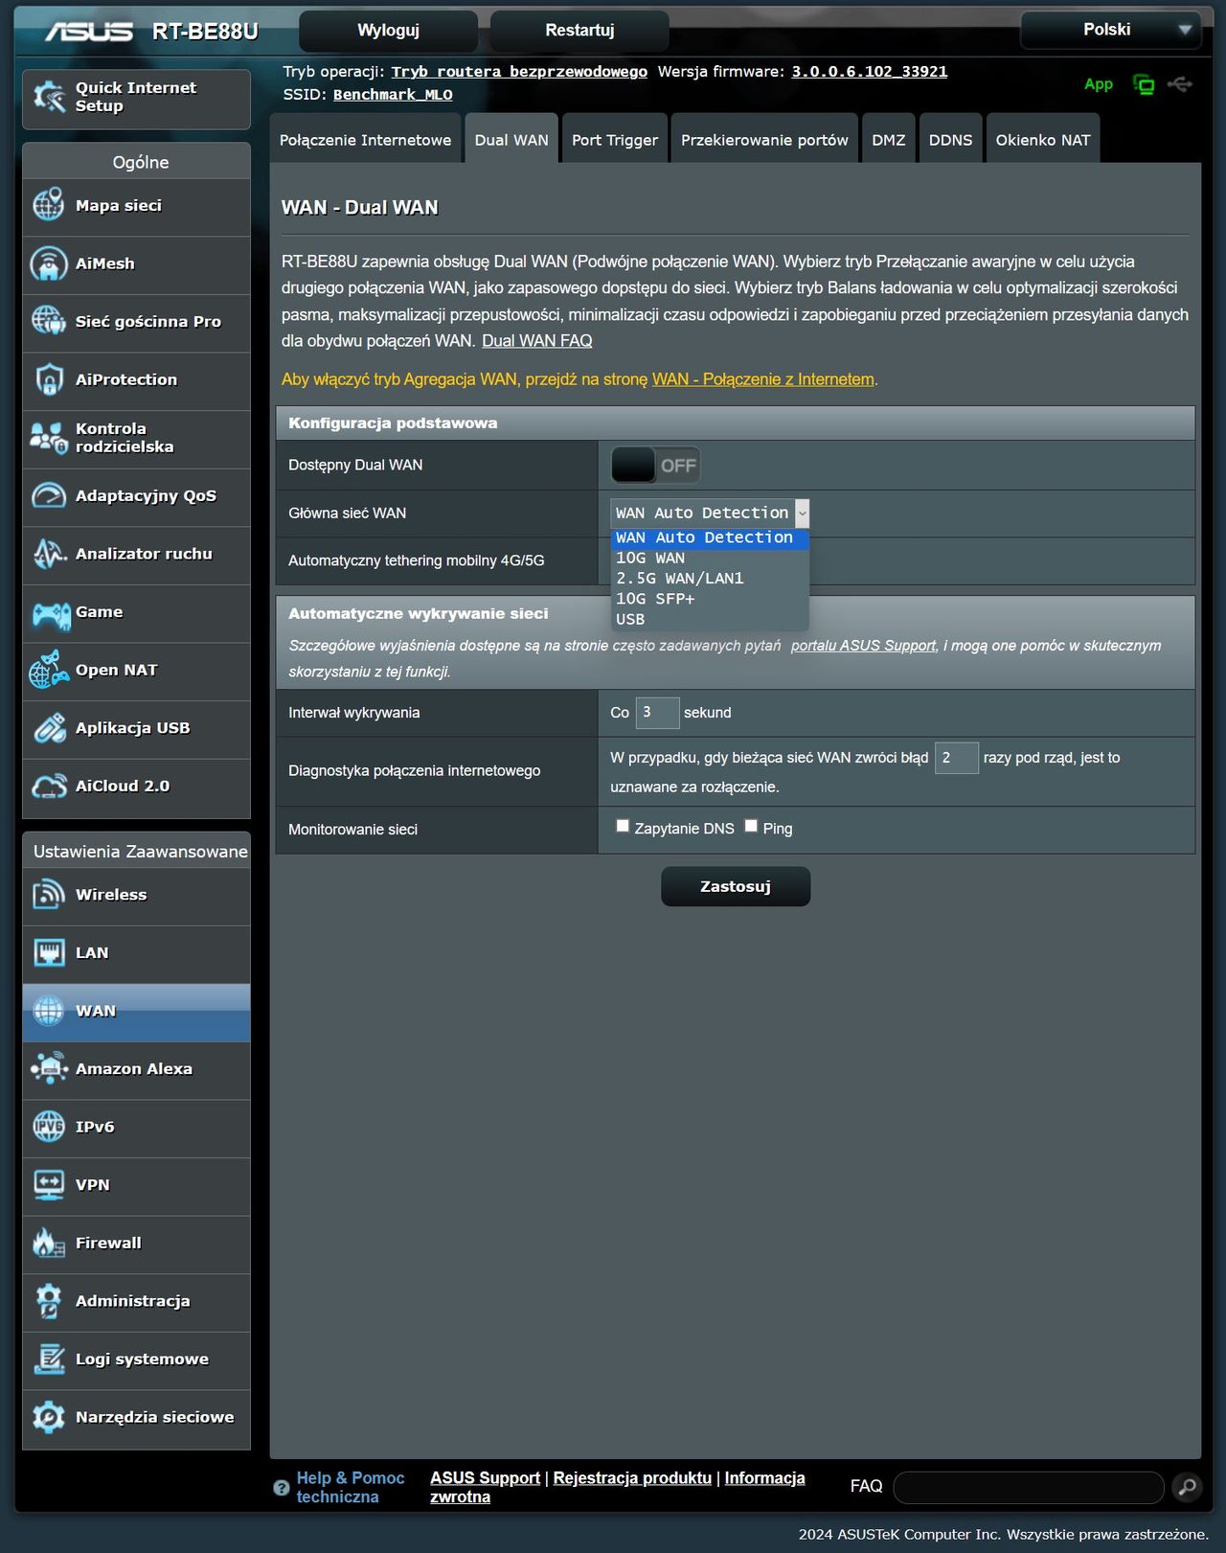
Task: Open the Okienko NAT tab
Action: pos(1043,140)
